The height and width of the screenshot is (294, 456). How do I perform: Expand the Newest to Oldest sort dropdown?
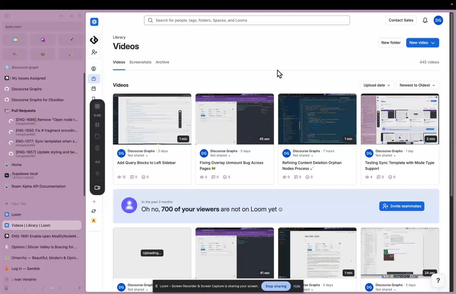417,85
